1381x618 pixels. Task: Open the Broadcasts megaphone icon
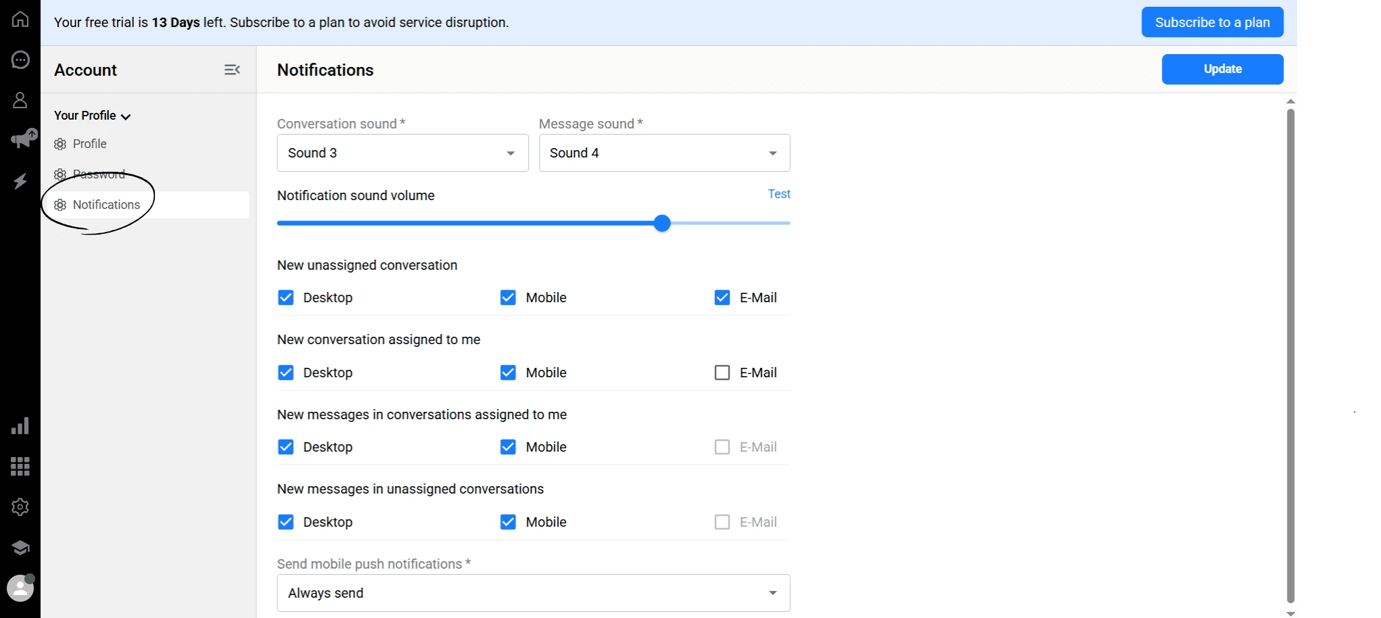coord(20,140)
